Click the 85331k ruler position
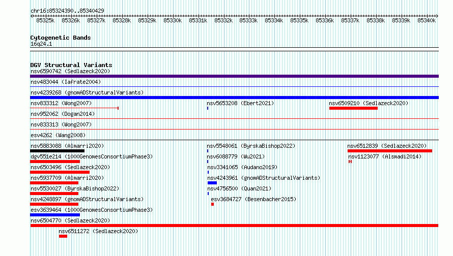This screenshot has height=256, width=453. 198,20
